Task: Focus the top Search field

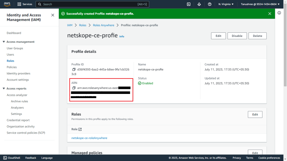Action: (x=92, y=4)
